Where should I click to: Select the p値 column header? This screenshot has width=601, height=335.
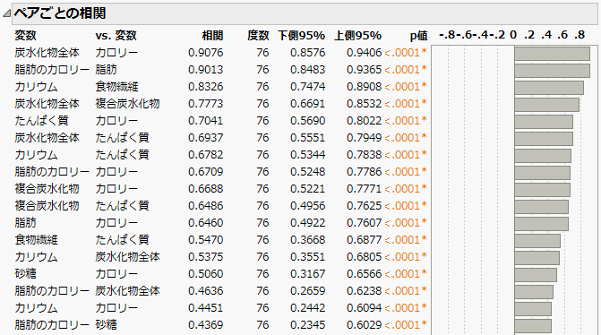point(418,35)
